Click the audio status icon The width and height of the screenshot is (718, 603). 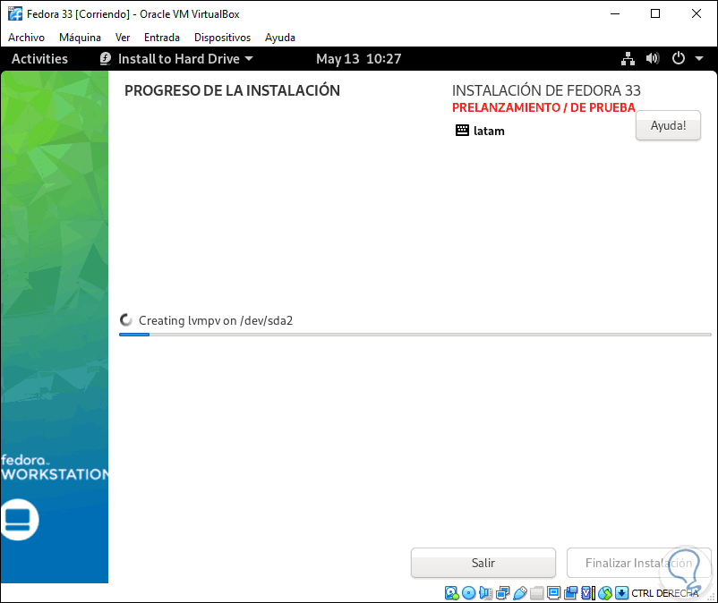(486, 593)
